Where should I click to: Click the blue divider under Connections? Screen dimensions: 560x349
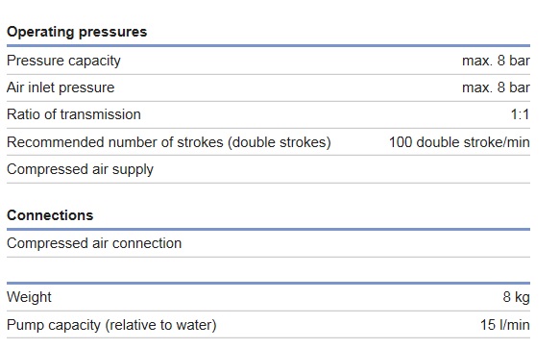(x=268, y=229)
